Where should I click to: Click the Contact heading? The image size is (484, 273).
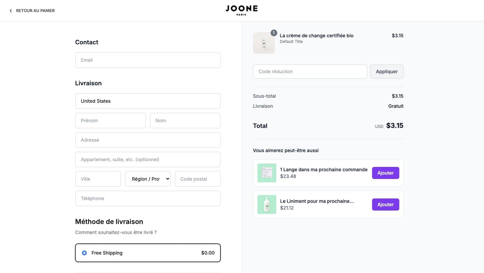tap(87, 42)
